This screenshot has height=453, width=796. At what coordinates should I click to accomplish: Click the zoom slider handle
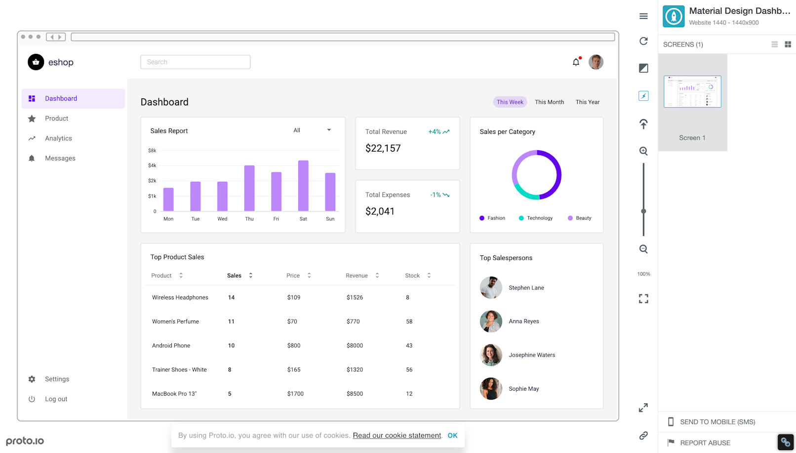643,211
